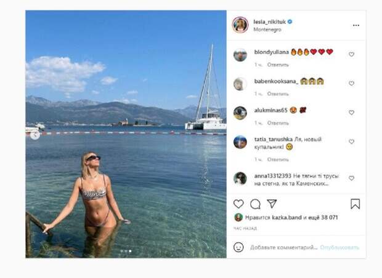Focus the Добавьте комментарий input field
Image resolution: width=382 pixels, height=278 pixels.
284,248
